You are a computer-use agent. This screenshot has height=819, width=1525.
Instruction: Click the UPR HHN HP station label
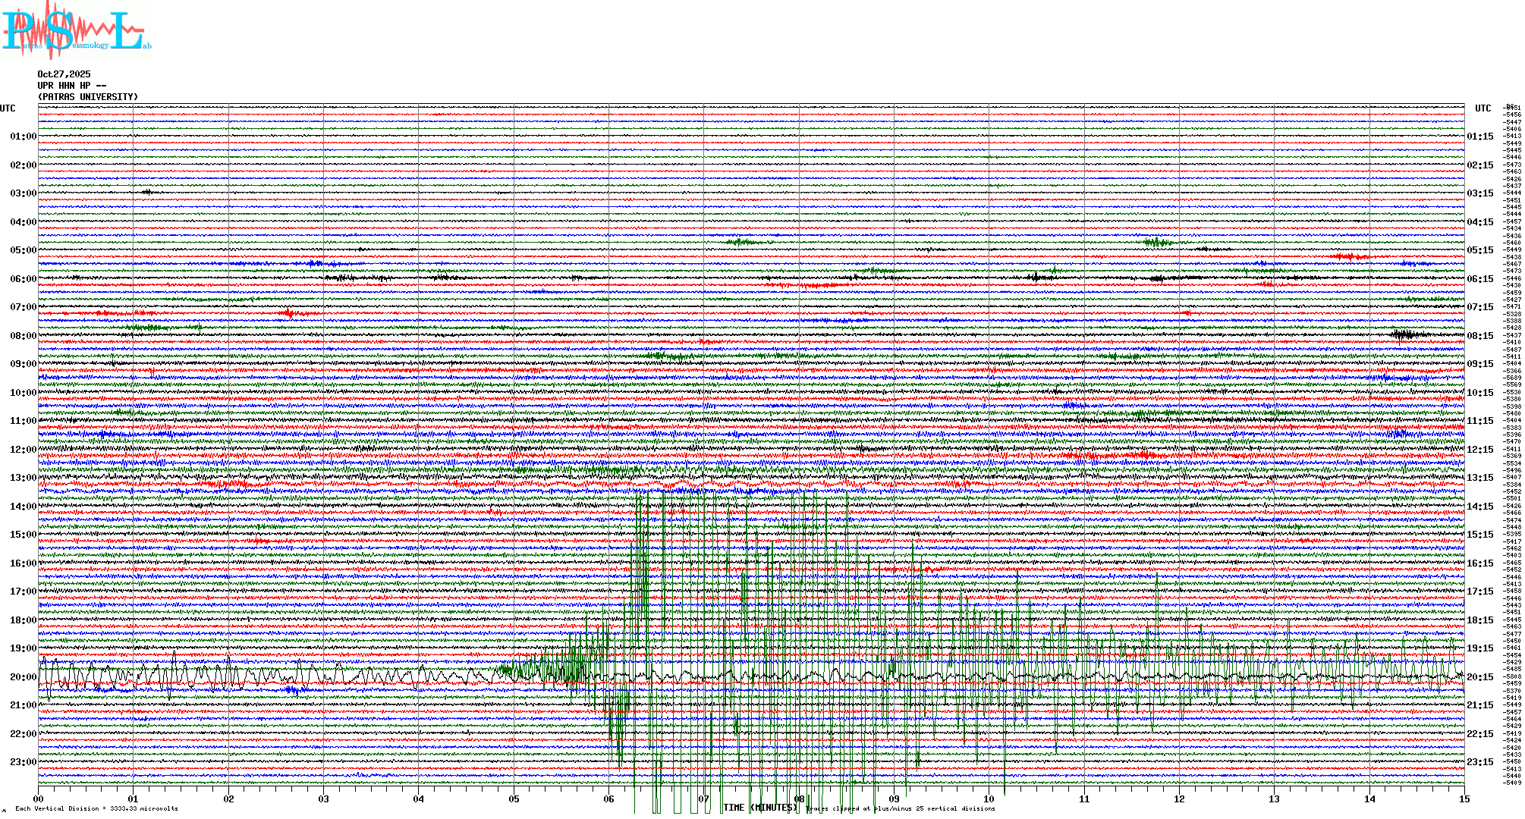(x=71, y=86)
